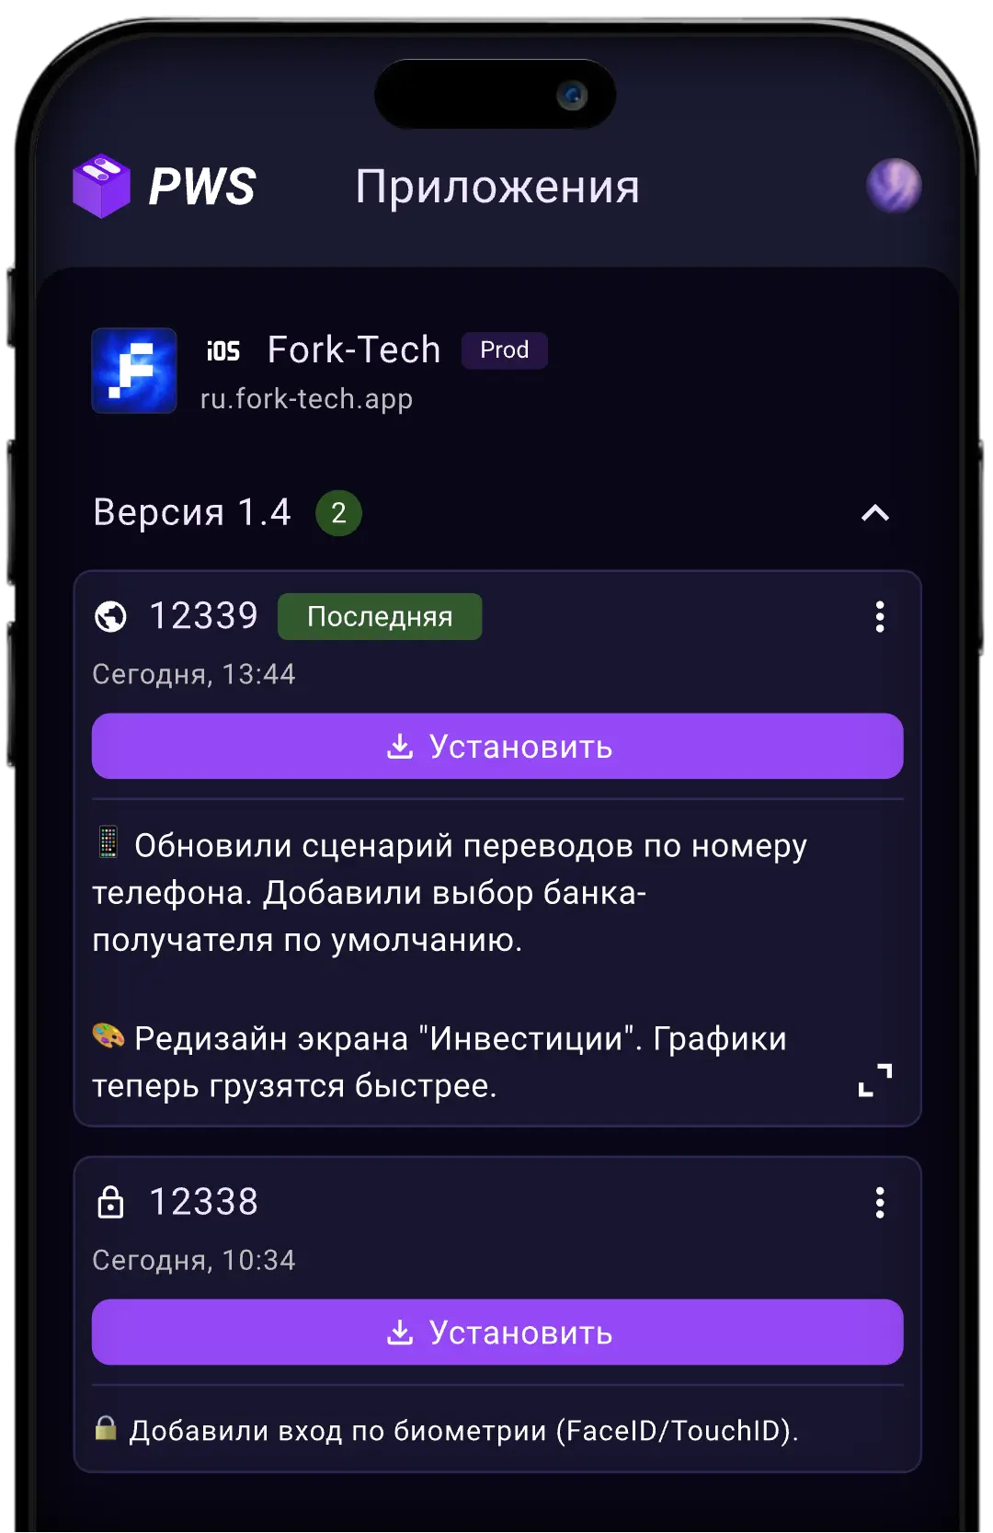Expand build 12339 release notes fullscreen

874,1081
